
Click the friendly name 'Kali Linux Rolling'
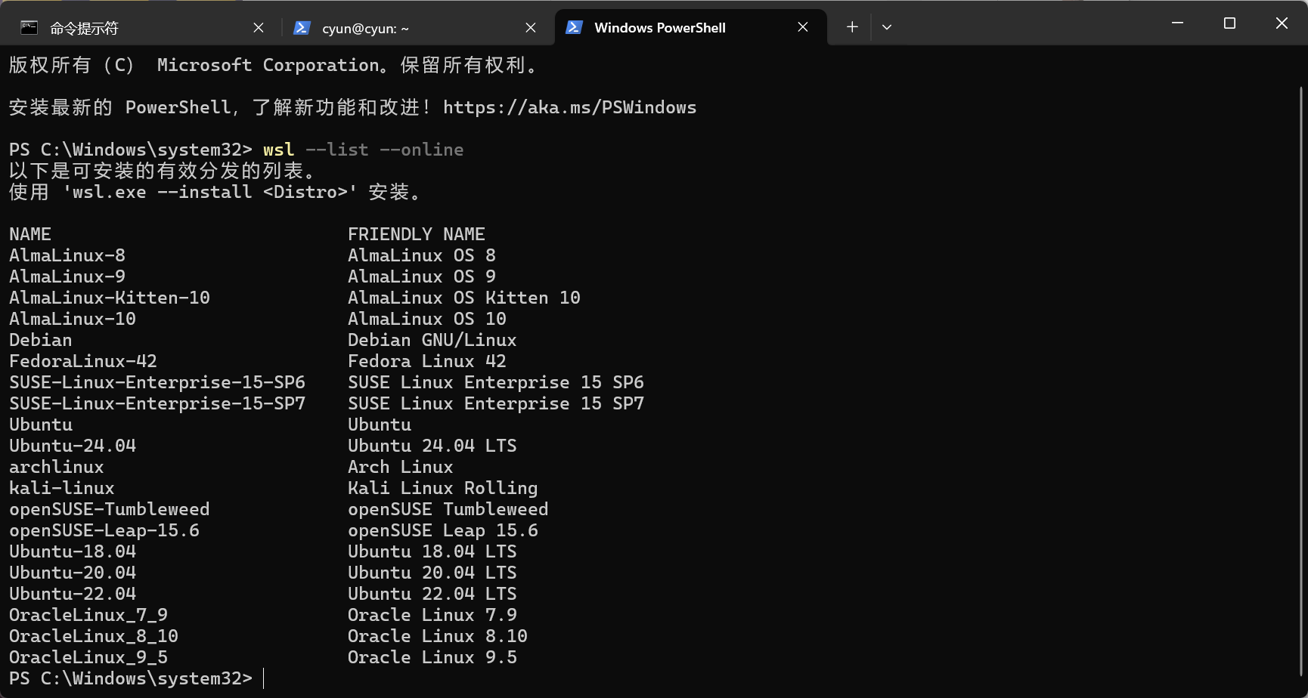[x=443, y=488]
